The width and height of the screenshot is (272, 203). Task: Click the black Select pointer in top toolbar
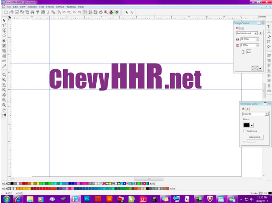127,12
